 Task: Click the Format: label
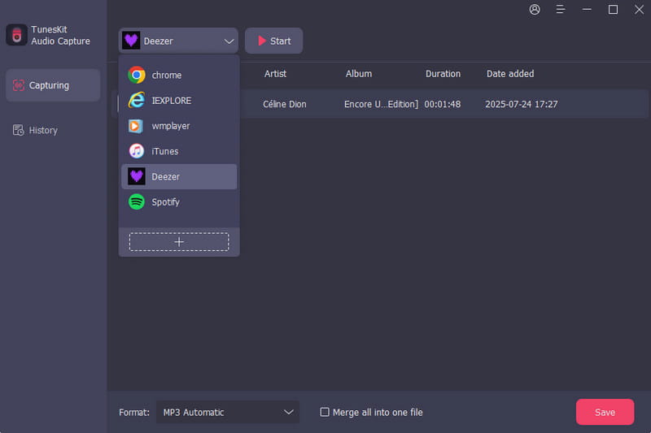[134, 412]
